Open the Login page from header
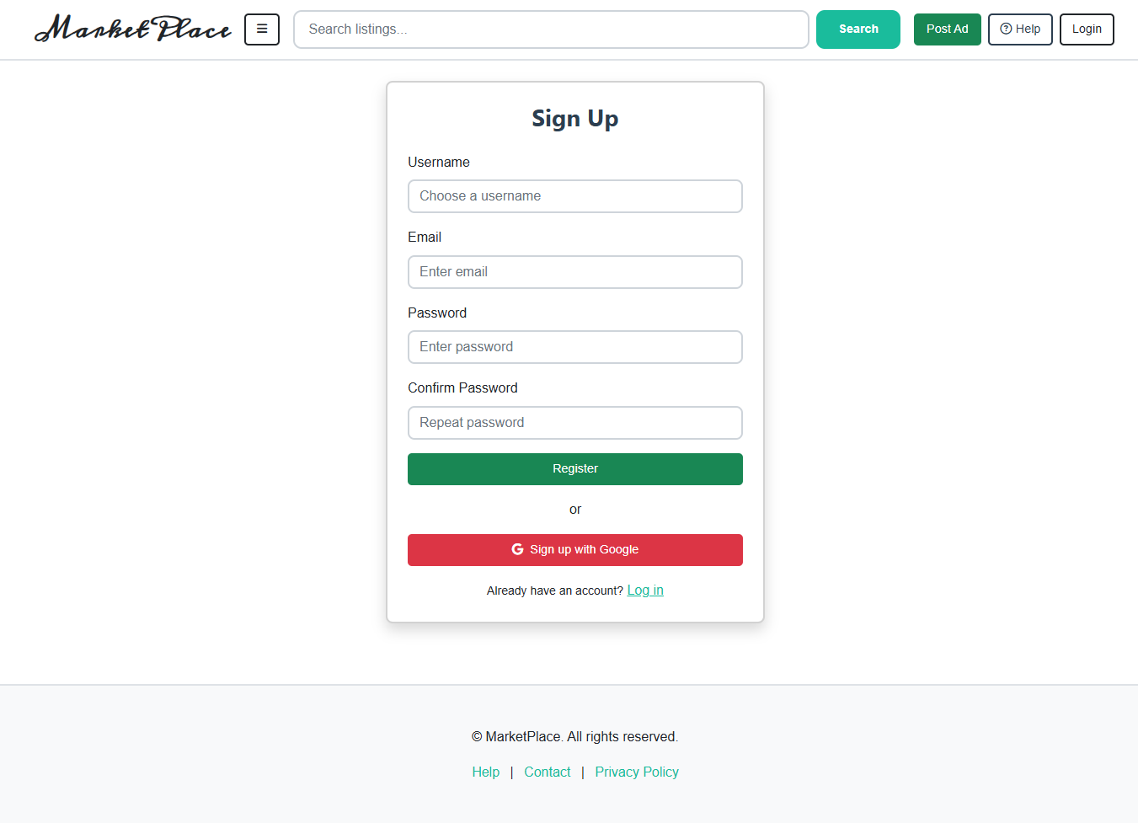 tap(1086, 29)
